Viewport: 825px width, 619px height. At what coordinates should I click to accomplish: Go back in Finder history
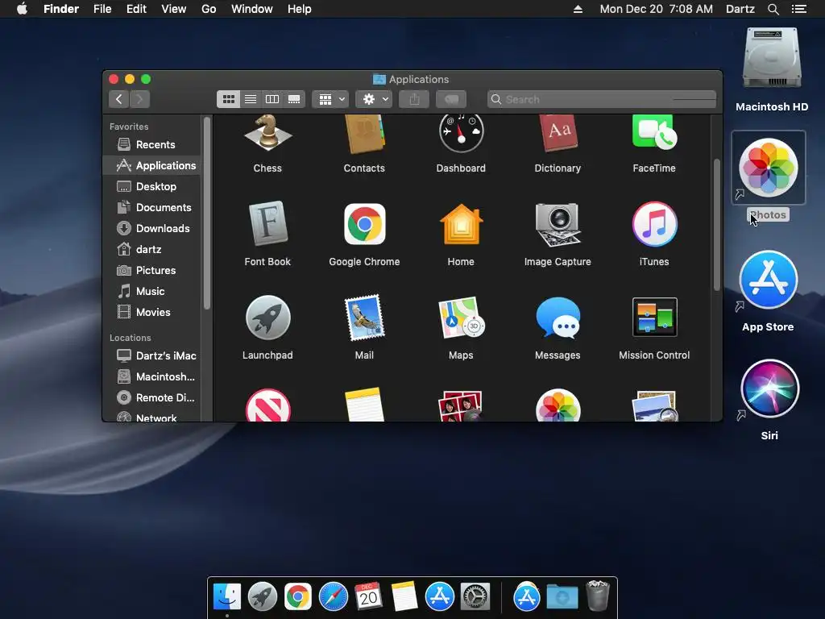click(x=119, y=99)
